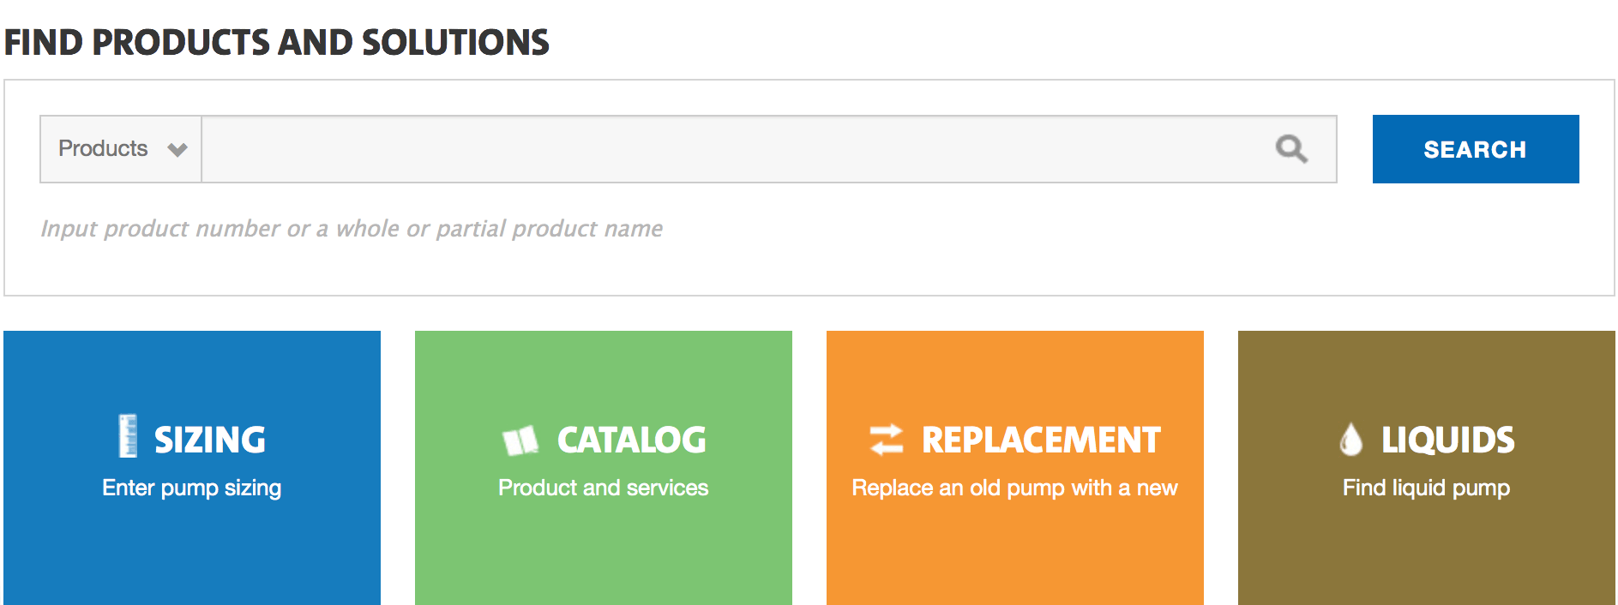Click the 'Input product number' hint text
Image resolution: width=1618 pixels, height=605 pixels.
pyautogui.click(x=352, y=229)
